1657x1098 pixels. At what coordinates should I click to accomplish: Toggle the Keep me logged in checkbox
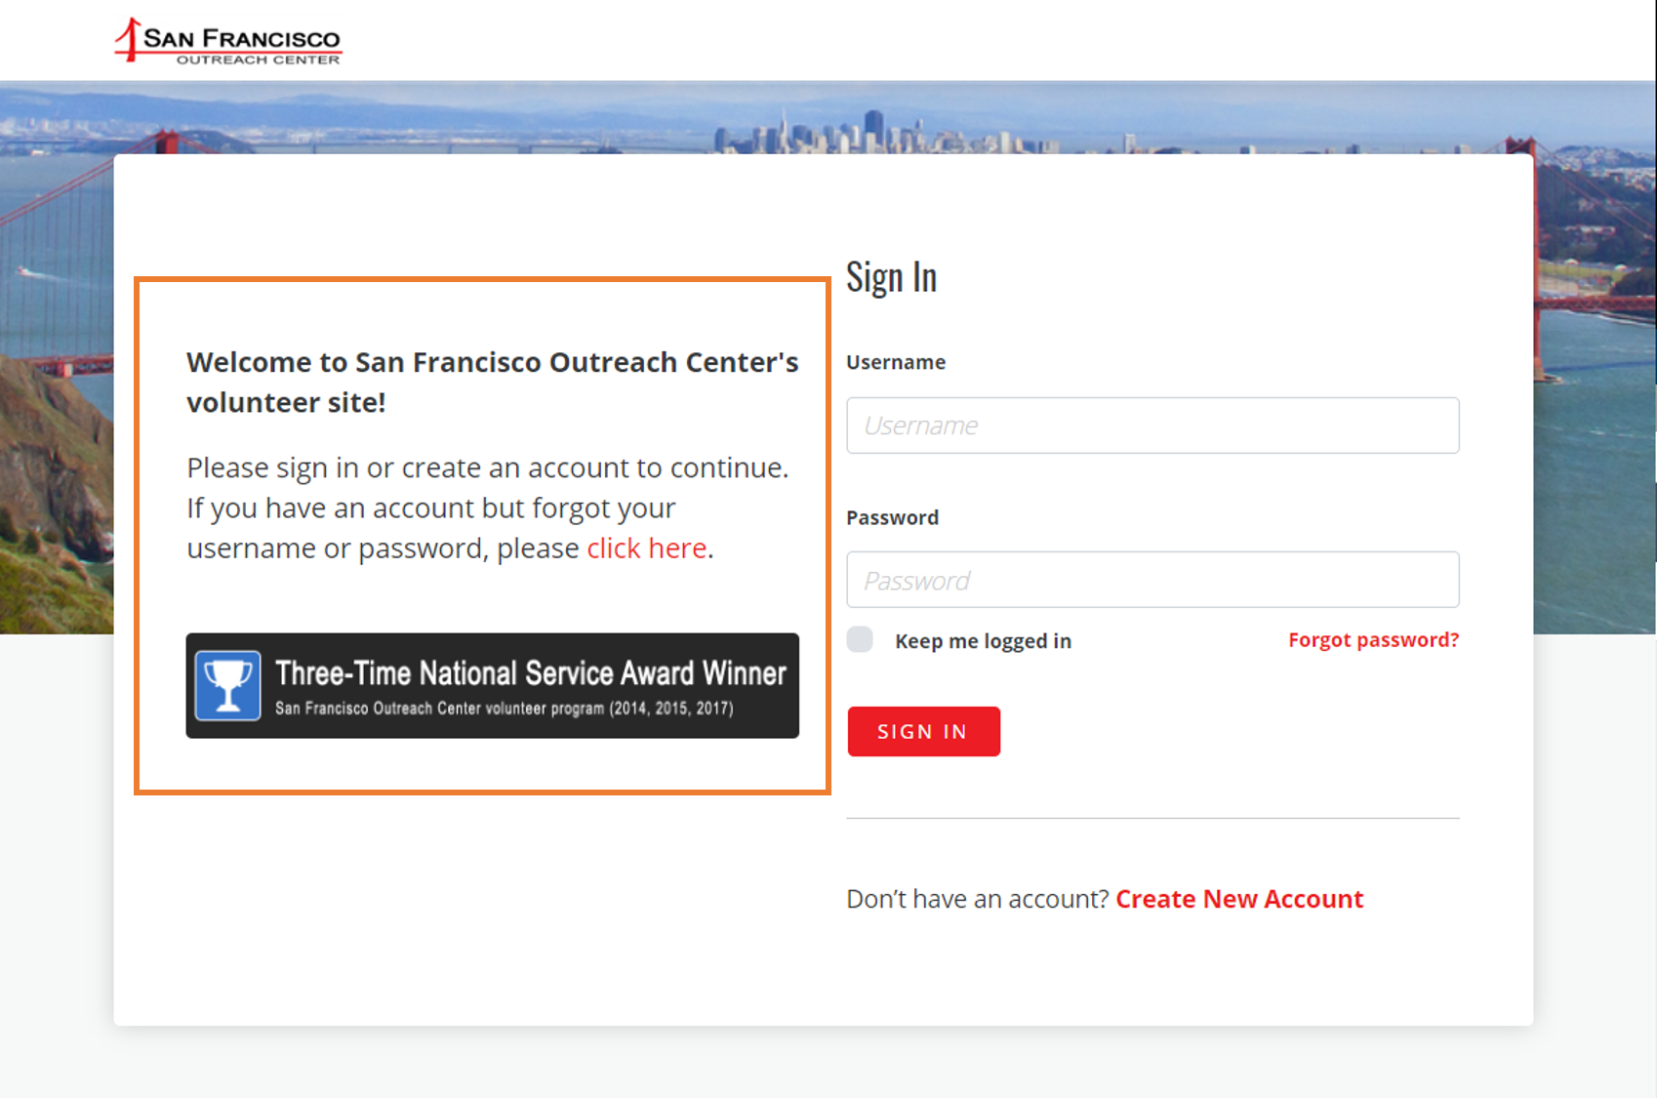pos(859,638)
